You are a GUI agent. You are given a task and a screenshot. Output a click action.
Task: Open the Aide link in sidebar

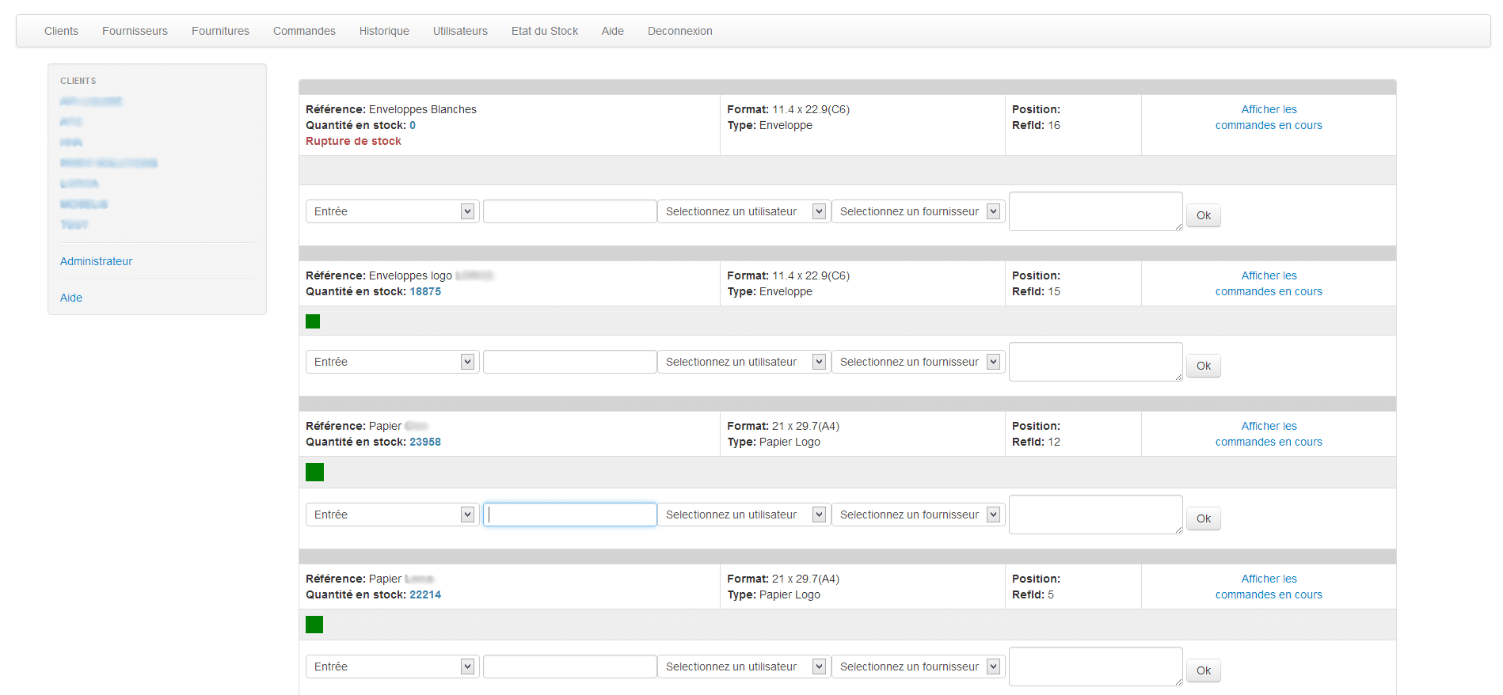pyautogui.click(x=71, y=298)
